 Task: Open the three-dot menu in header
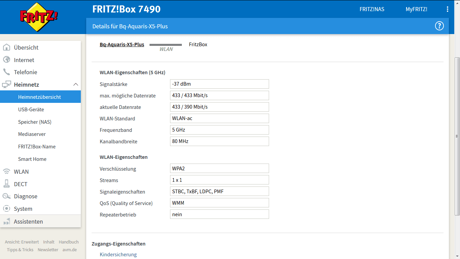[x=448, y=9]
